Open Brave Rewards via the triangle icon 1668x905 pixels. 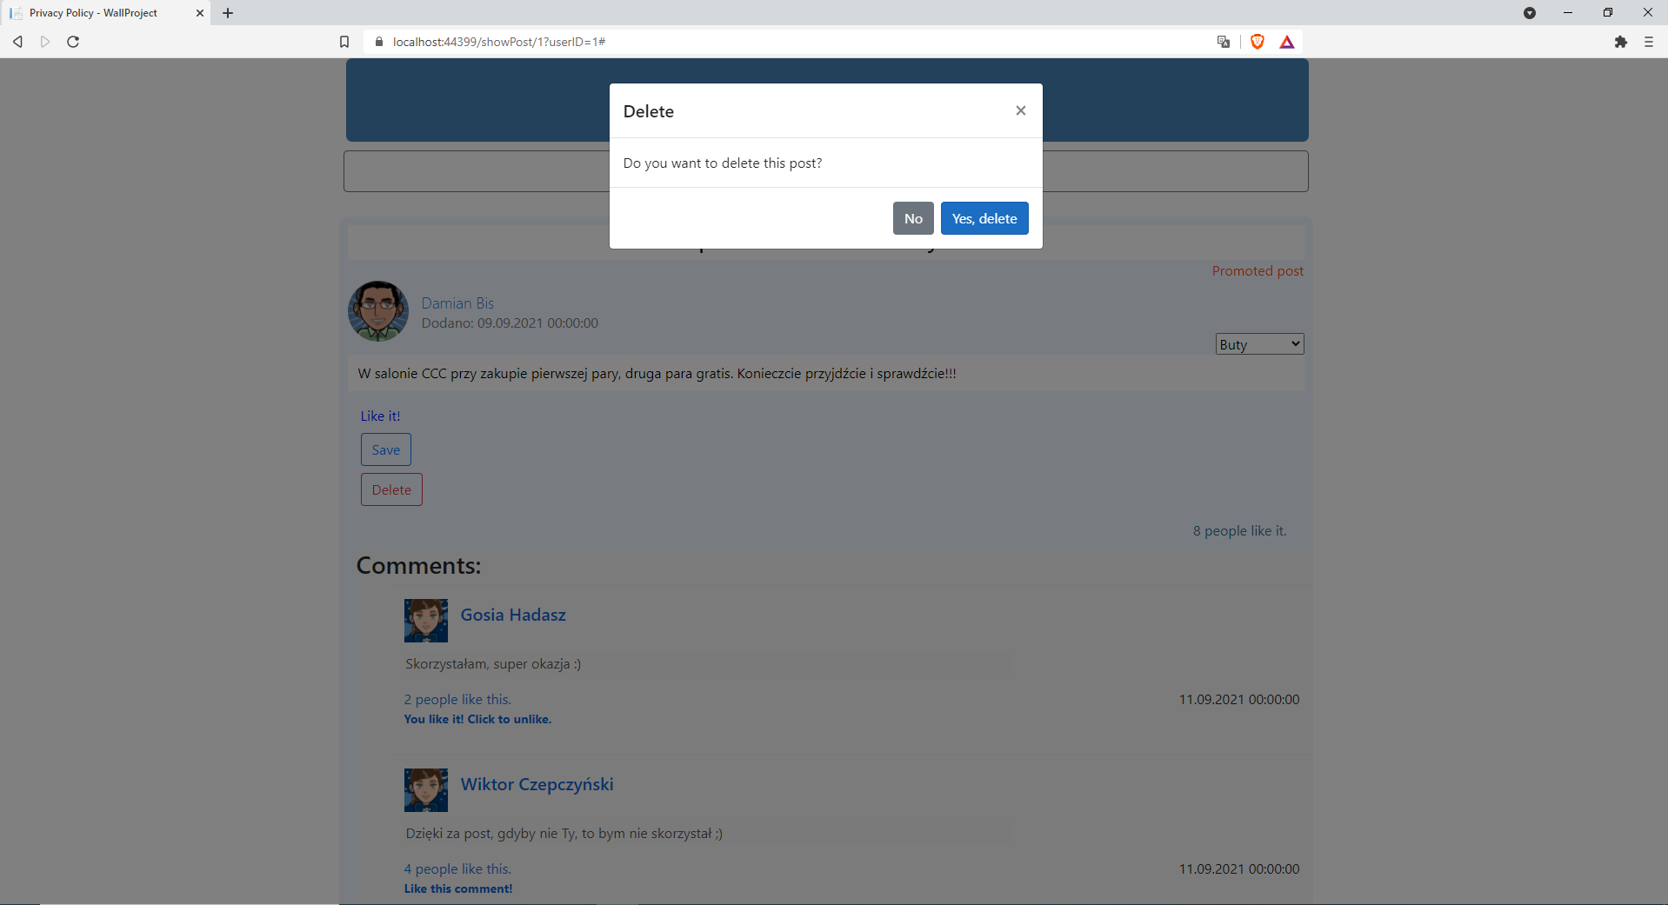[1287, 41]
